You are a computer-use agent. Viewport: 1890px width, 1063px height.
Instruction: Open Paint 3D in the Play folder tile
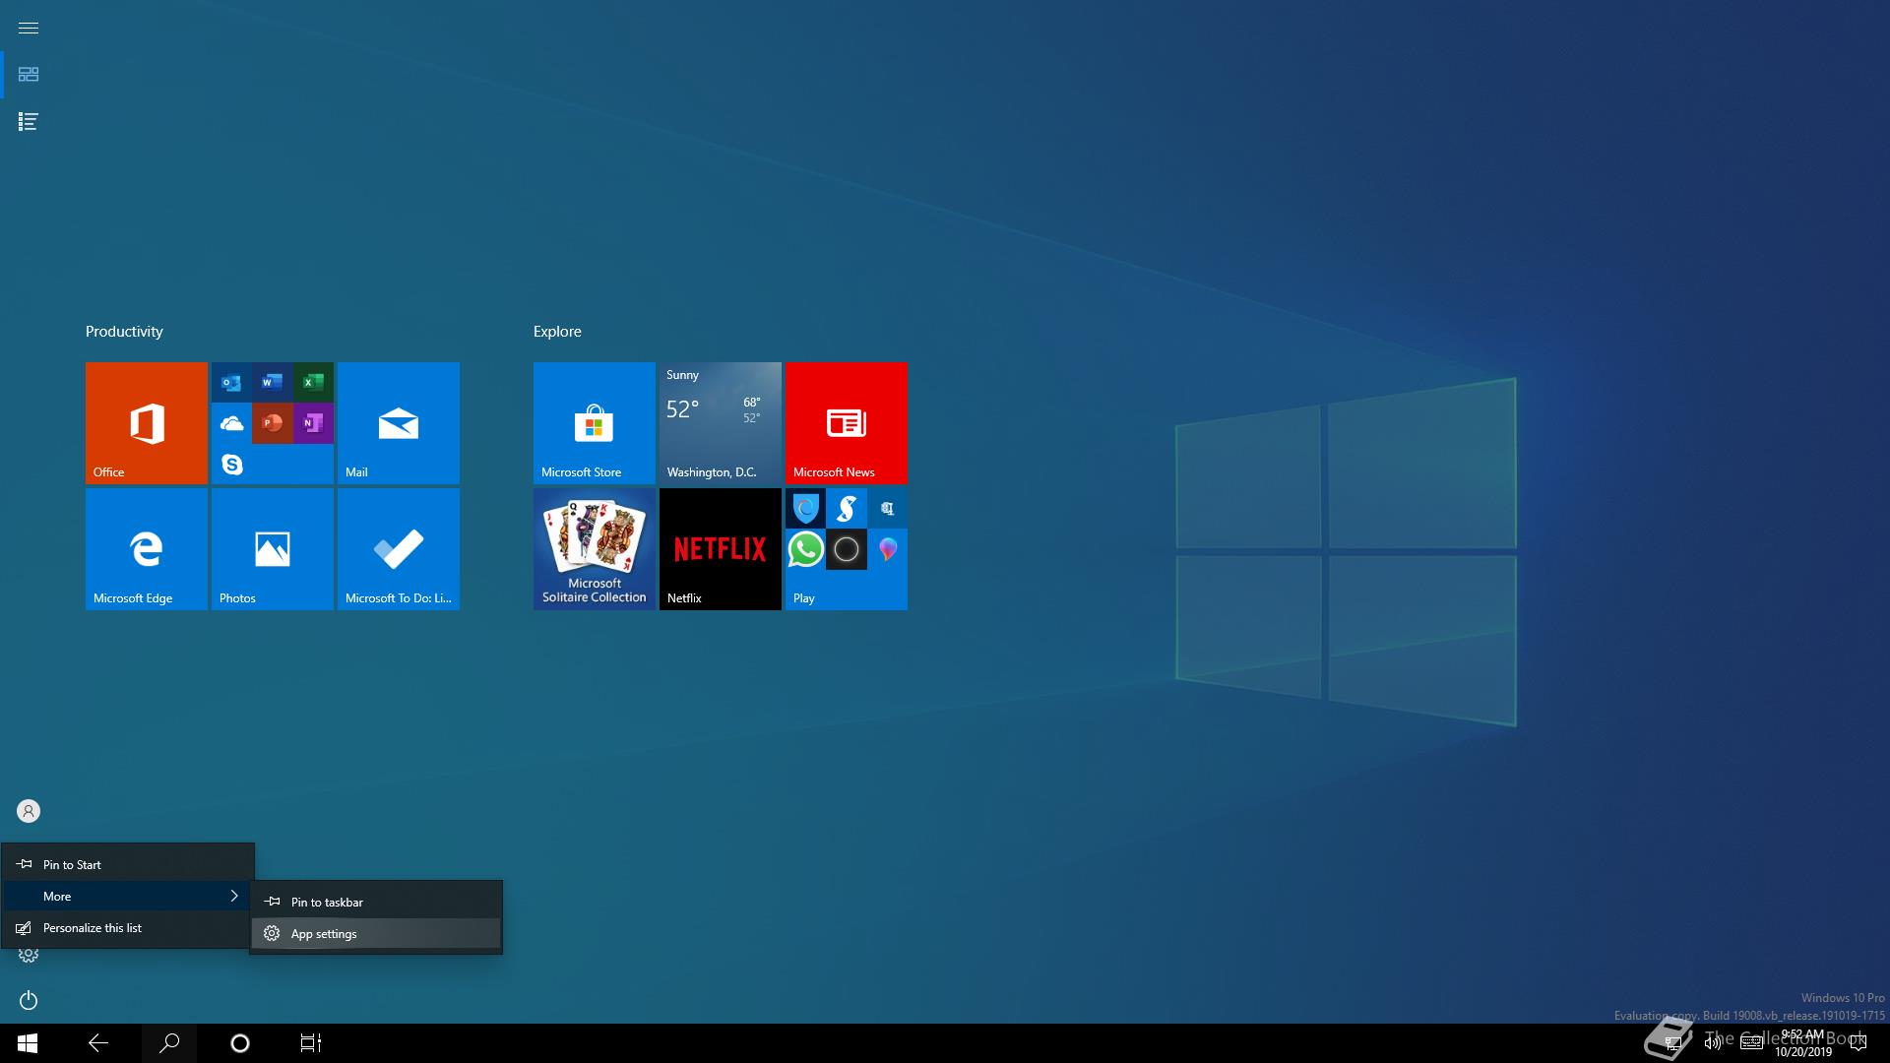[887, 549]
